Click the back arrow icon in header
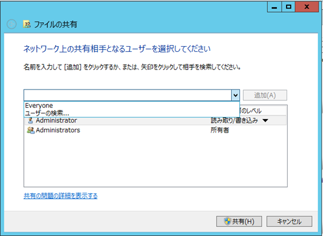The image size is (323, 236). pos(12,25)
